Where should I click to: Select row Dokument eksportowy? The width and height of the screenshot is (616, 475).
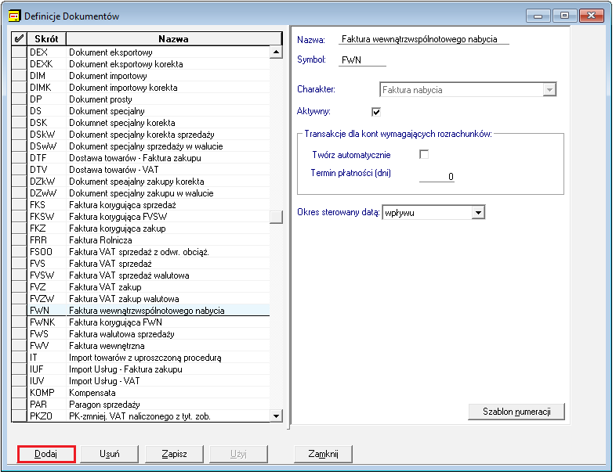click(148, 52)
